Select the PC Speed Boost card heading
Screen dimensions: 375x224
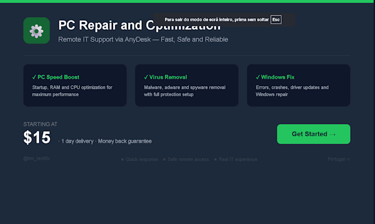(x=56, y=77)
